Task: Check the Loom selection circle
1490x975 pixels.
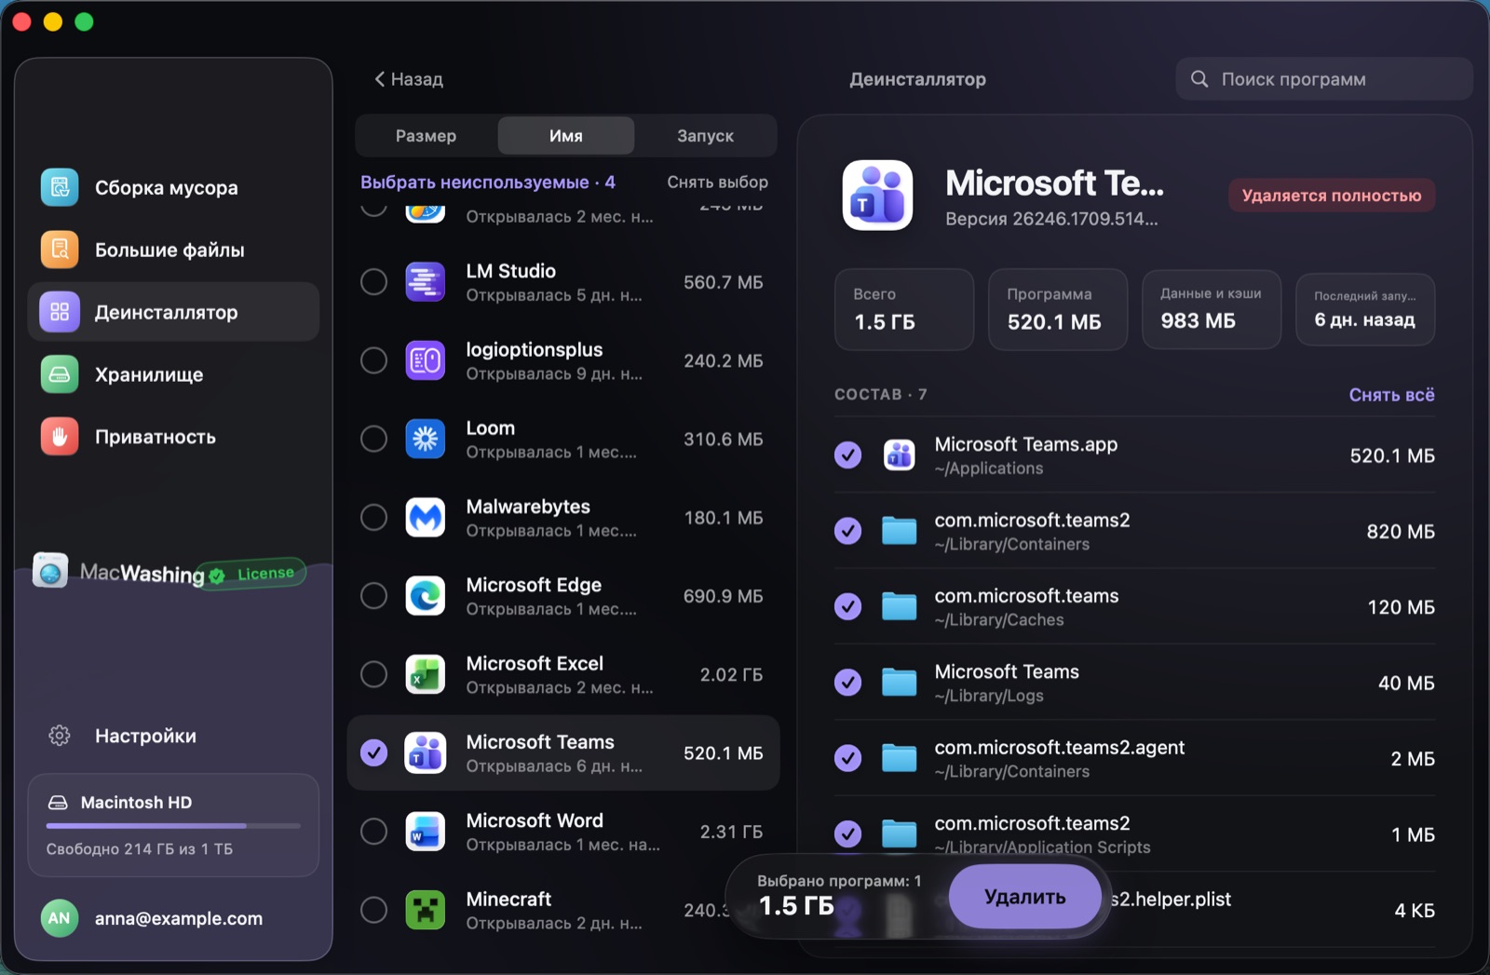Action: point(373,439)
